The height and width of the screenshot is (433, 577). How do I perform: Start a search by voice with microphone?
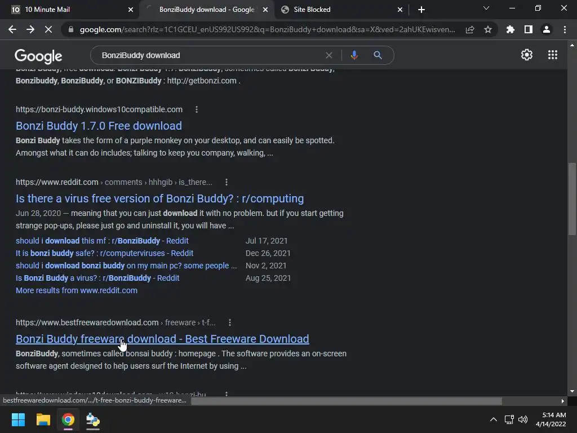(x=354, y=55)
